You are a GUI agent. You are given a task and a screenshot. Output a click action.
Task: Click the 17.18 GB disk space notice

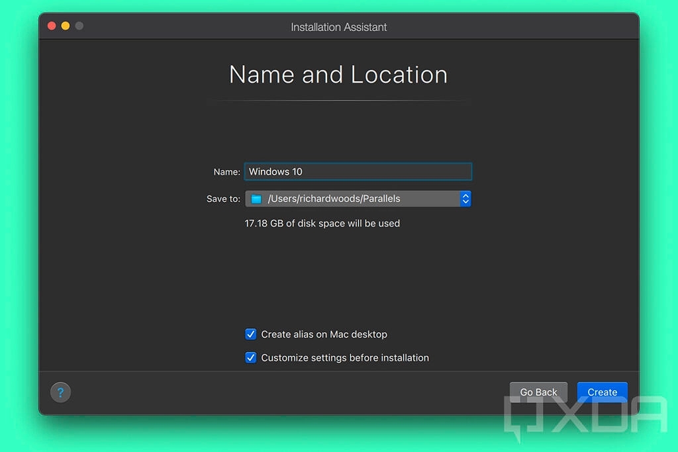322,224
